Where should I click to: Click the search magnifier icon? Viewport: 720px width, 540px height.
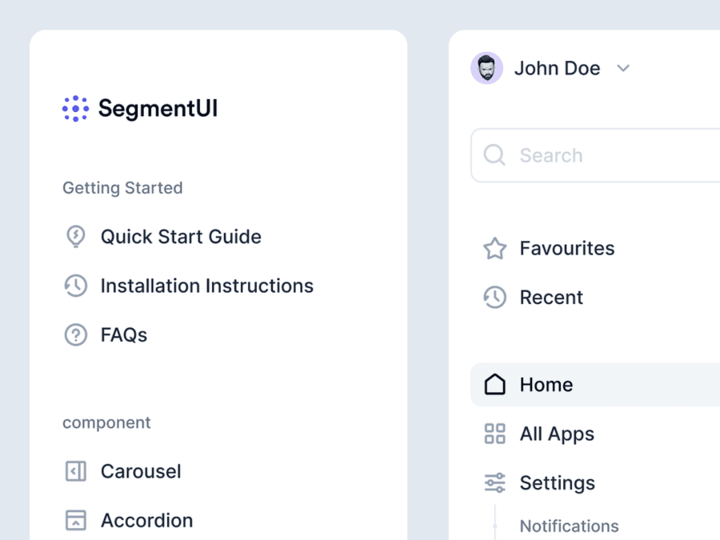click(494, 155)
